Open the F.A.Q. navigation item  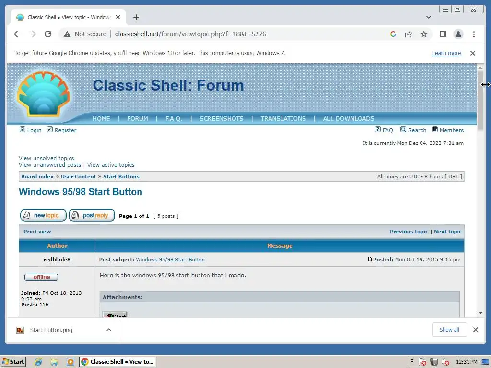pyautogui.click(x=174, y=119)
